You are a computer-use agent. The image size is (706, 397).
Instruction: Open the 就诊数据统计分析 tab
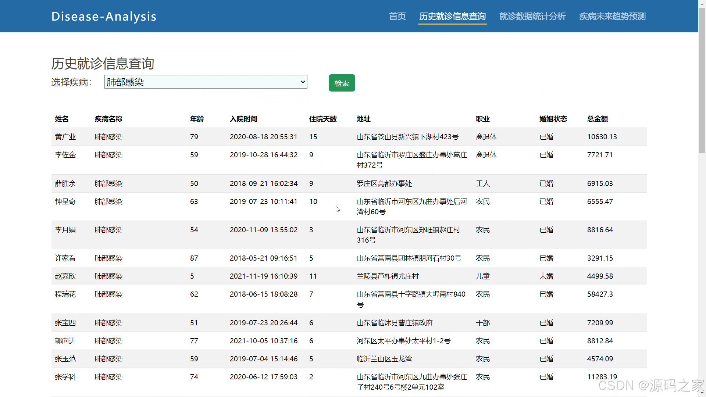(532, 16)
